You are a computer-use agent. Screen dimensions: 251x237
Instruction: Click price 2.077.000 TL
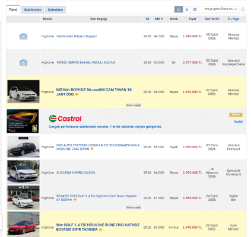pyautogui.click(x=192, y=63)
